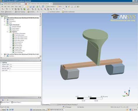
Task: Open Coordinate Systems from the context toolbar
Action: click(x=53, y=12)
